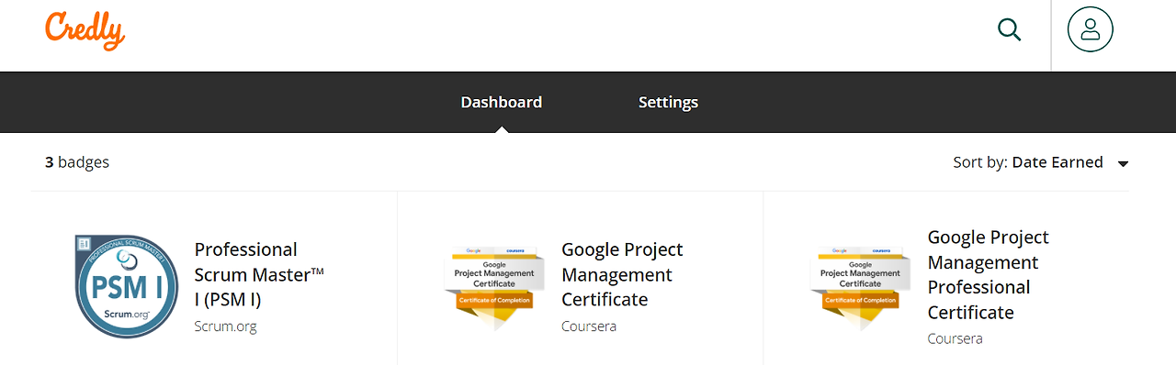Open the user profile avatar menu

[x=1090, y=29]
